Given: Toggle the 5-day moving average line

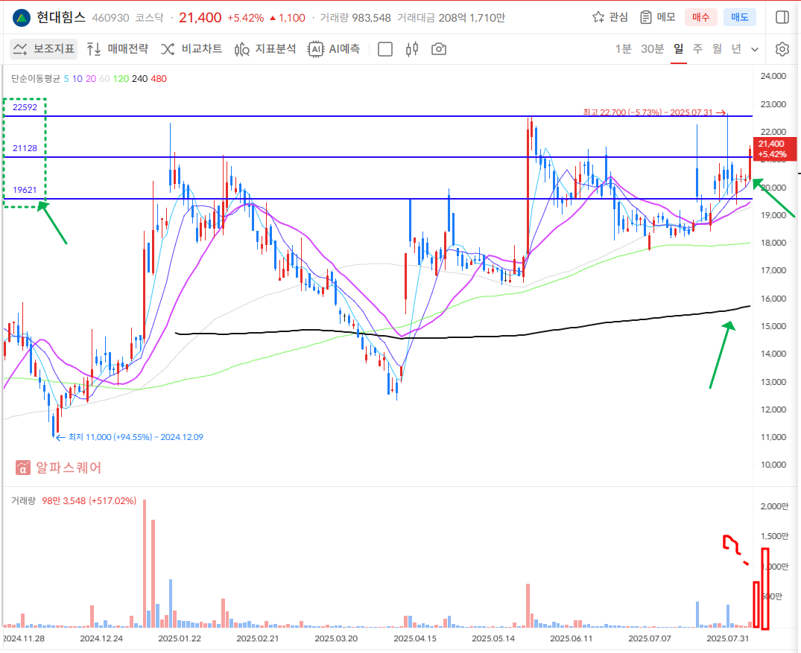Looking at the screenshot, I should pos(66,79).
